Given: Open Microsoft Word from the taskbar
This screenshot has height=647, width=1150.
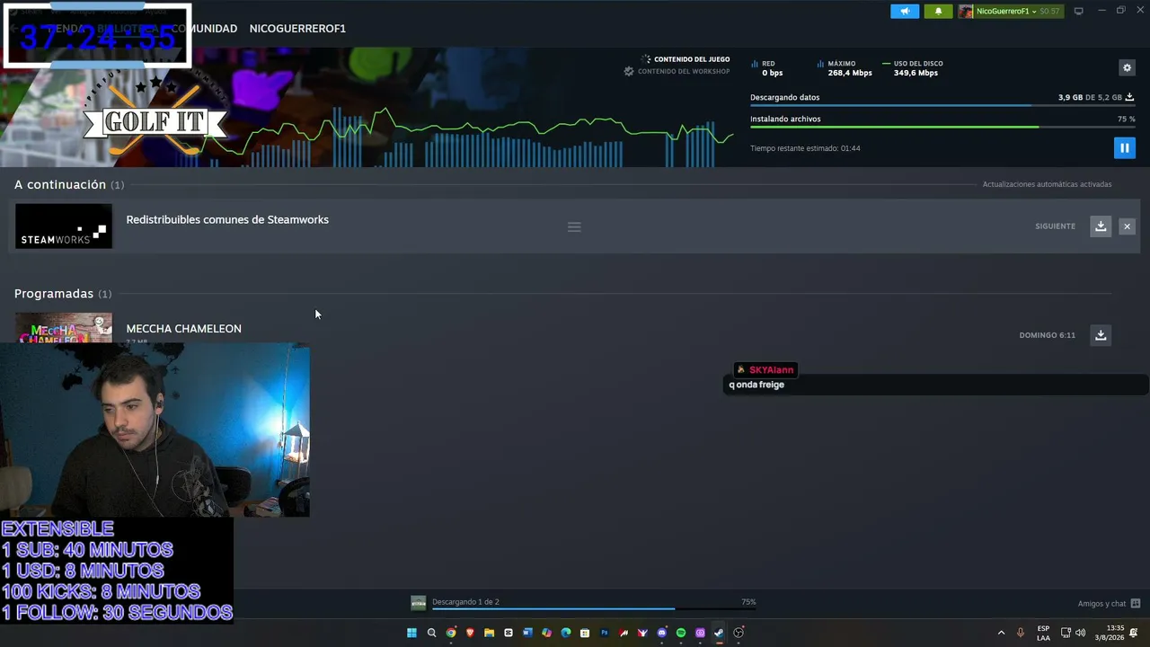Looking at the screenshot, I should point(527,633).
